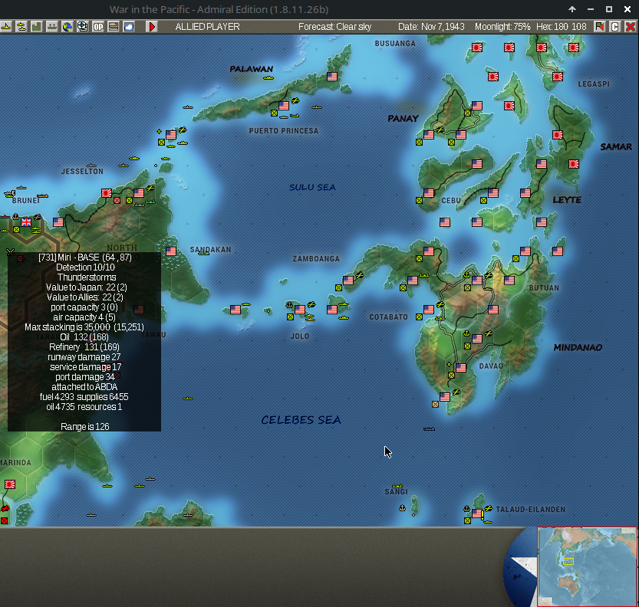This screenshot has height=607, width=639.
Task: Select the British flag base at Brunei
Action: pos(26,221)
